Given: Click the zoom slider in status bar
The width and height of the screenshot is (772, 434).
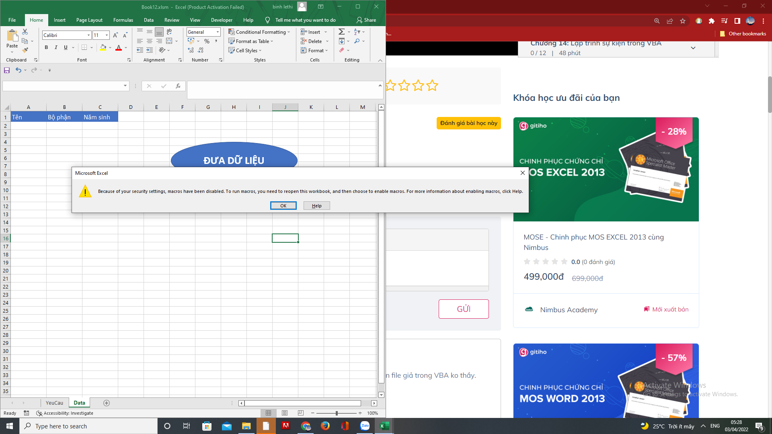Looking at the screenshot, I should tap(337, 413).
